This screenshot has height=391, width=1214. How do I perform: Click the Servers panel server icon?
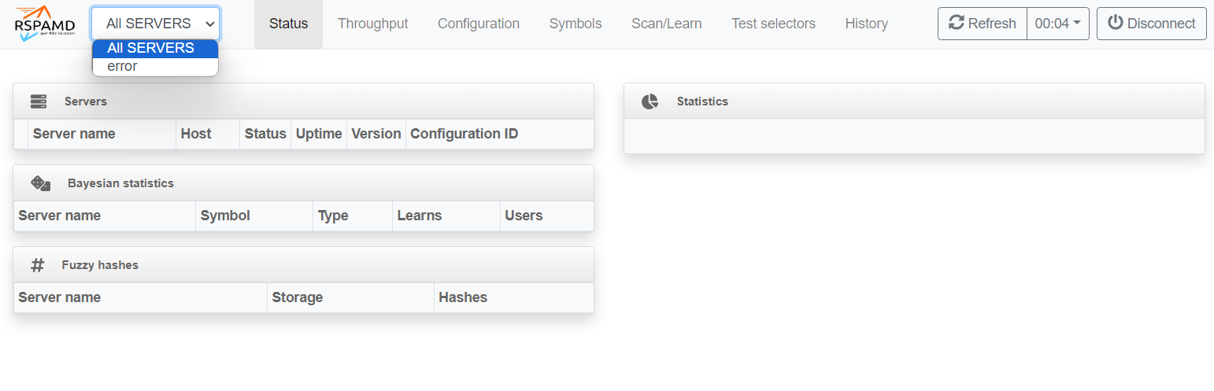click(x=39, y=101)
